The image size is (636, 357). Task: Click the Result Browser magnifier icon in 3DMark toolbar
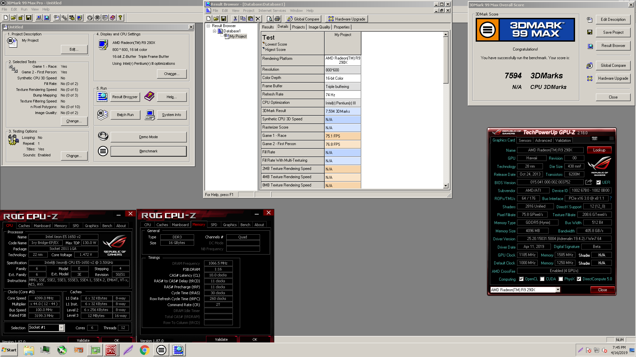click(x=46, y=18)
